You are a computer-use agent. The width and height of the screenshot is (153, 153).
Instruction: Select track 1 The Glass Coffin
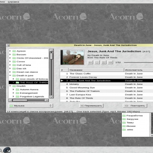(x=106, y=74)
